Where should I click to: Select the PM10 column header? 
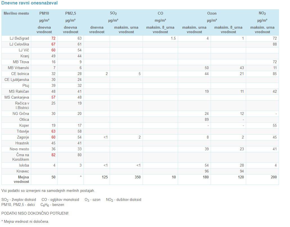44,13
